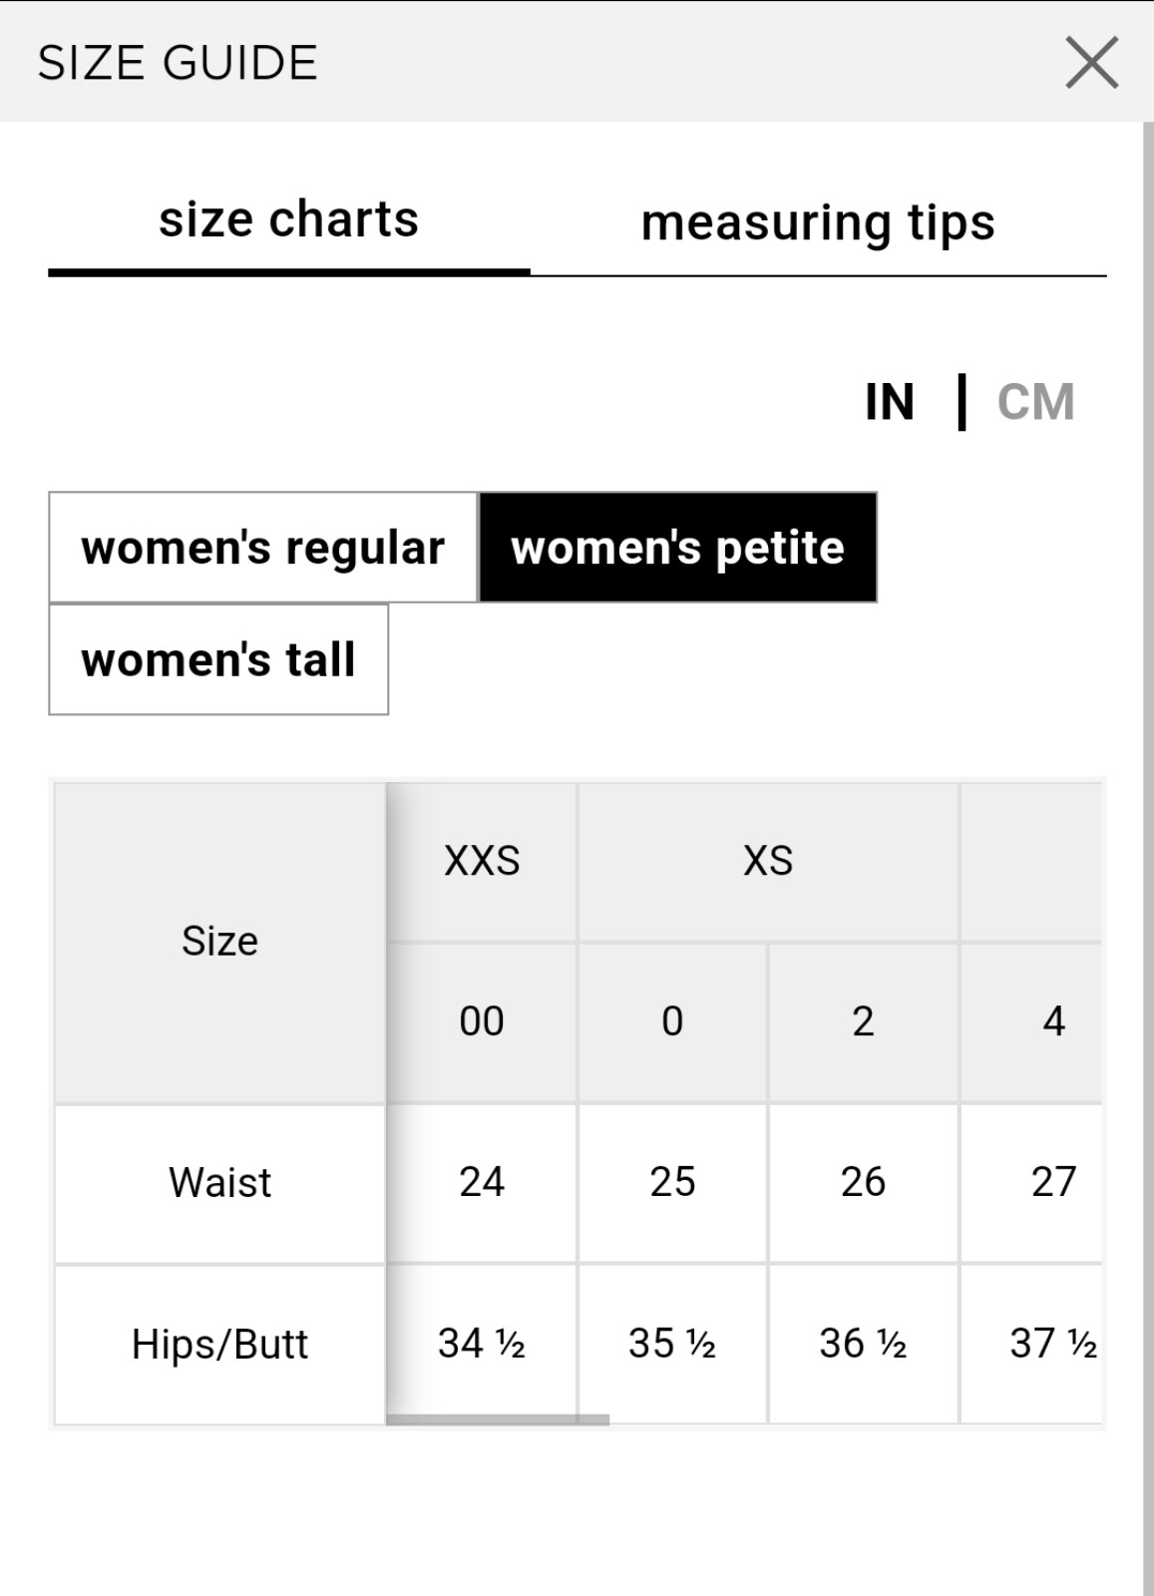Click the size 00 cell

click(x=482, y=1022)
